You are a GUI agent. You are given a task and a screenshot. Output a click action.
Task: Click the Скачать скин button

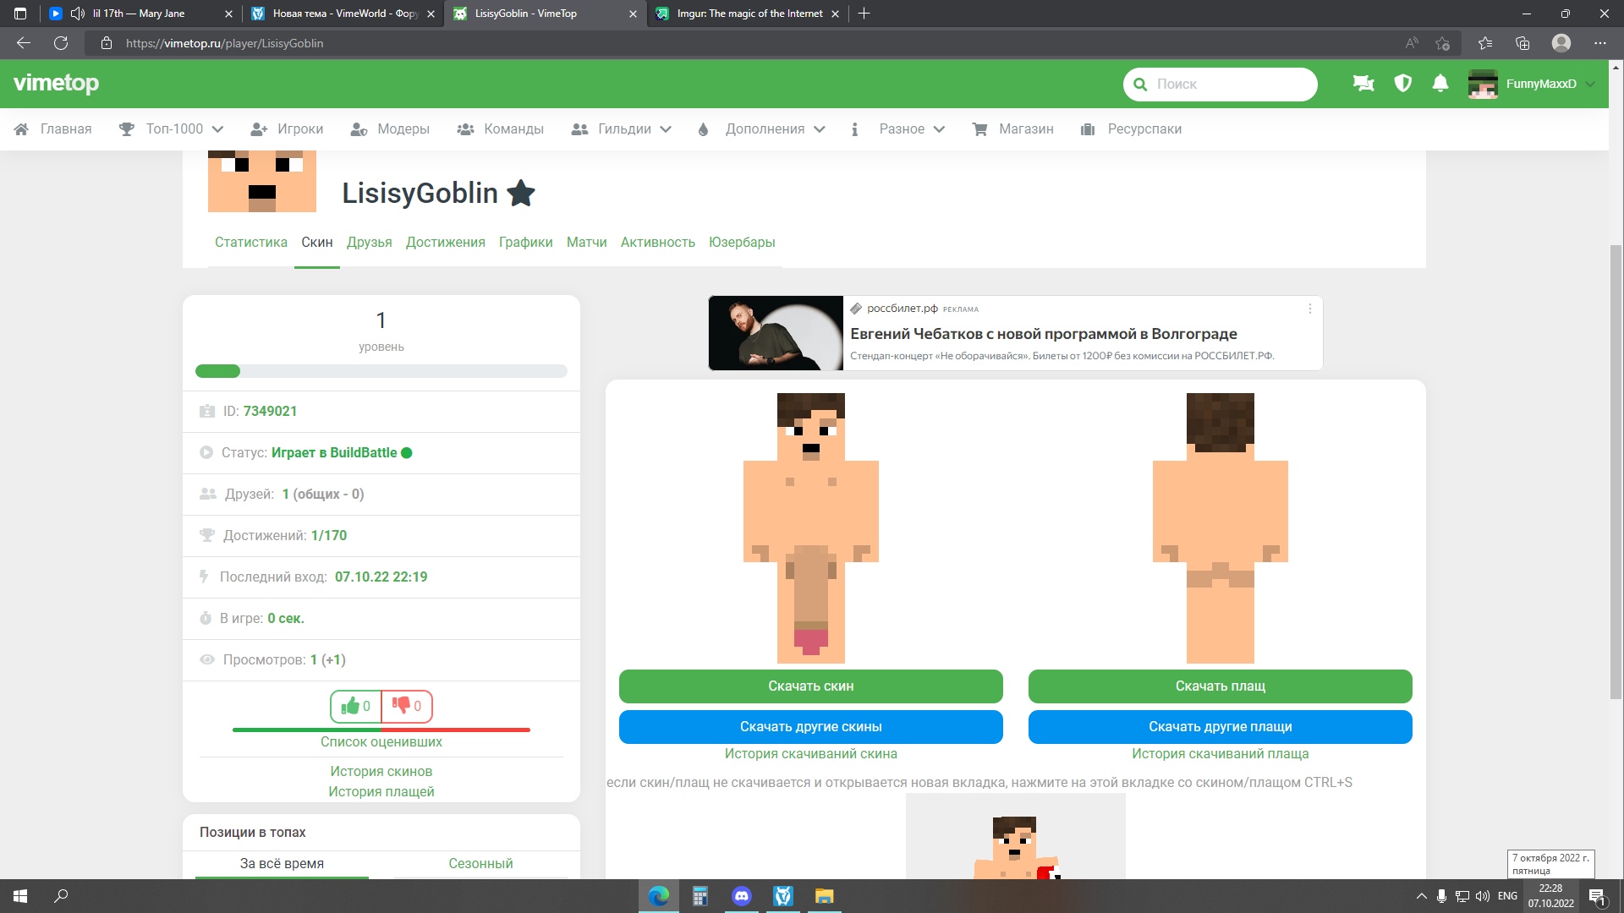coord(810,686)
